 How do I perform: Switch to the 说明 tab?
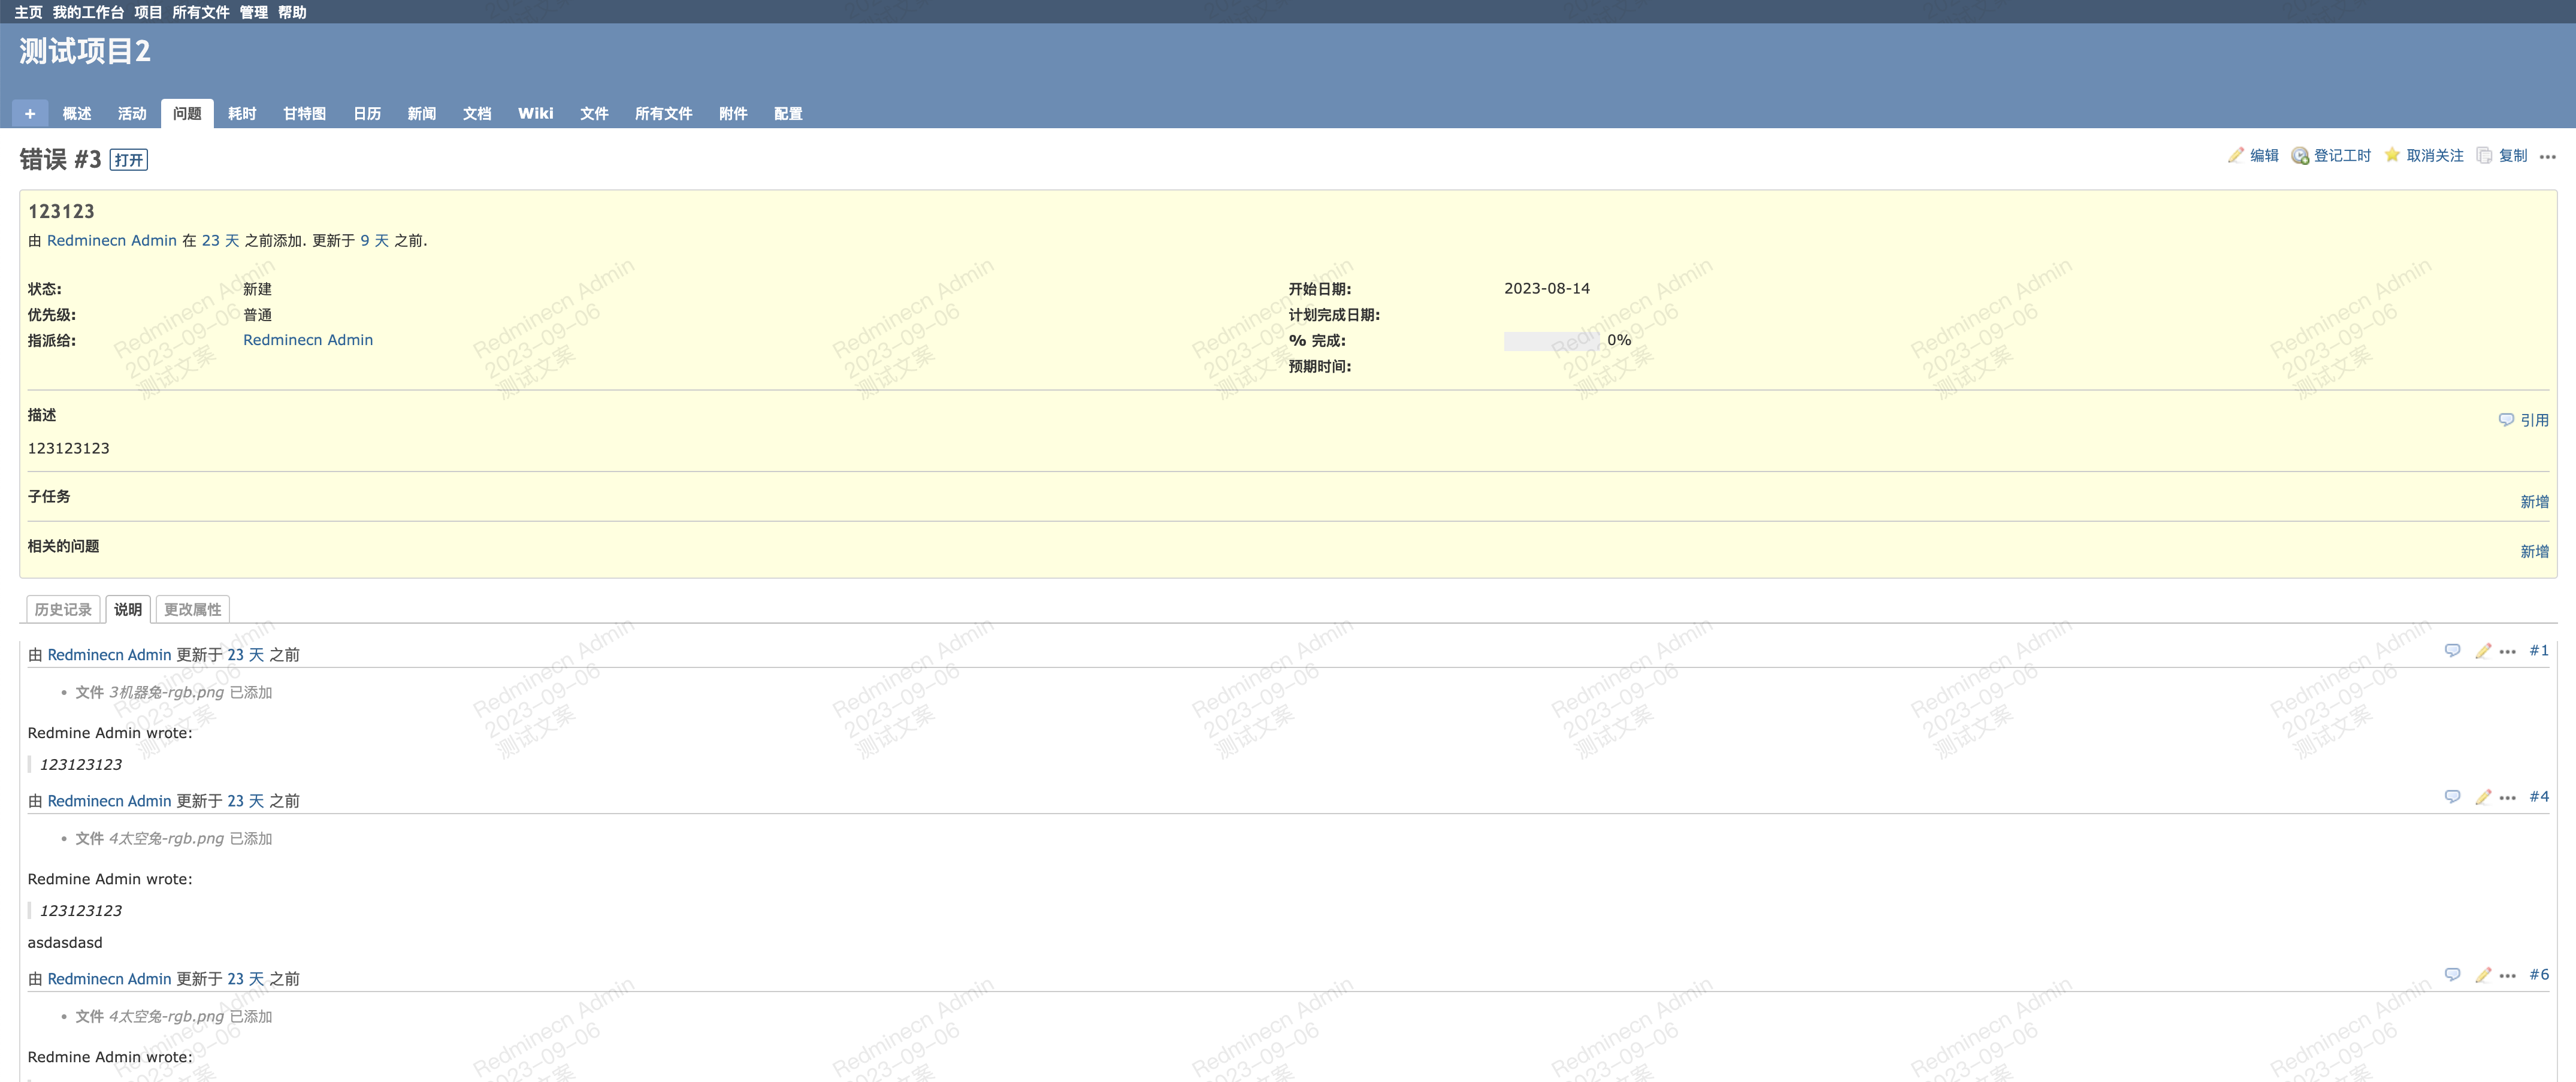click(x=128, y=609)
